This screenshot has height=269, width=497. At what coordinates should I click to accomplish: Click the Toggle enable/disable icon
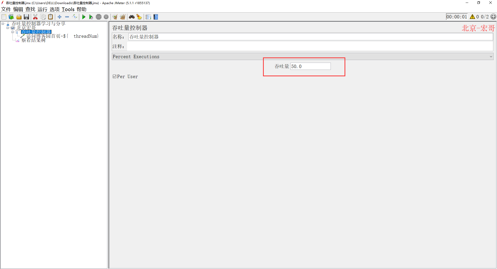tap(75, 17)
